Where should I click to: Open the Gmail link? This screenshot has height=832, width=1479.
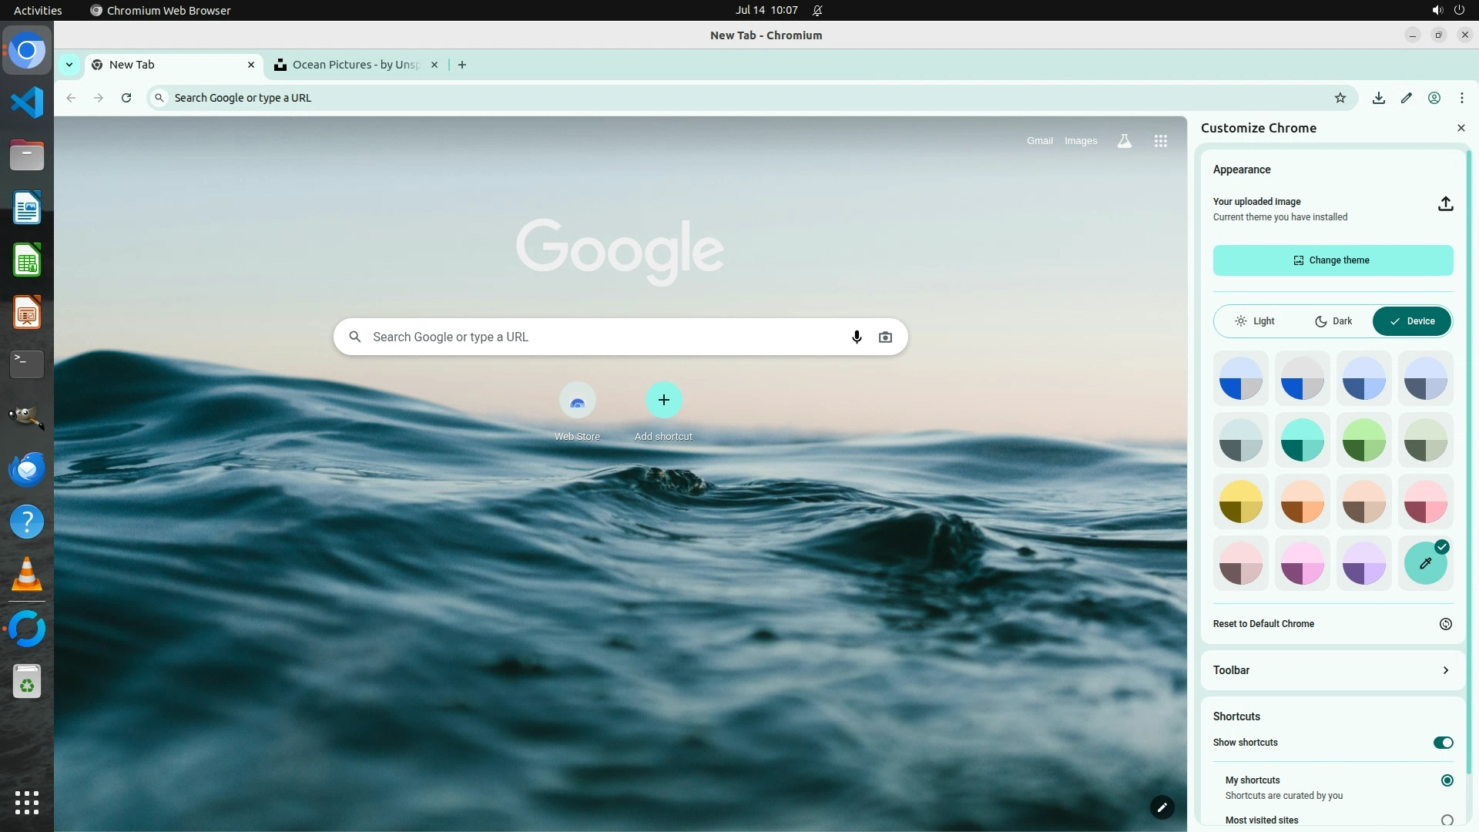[x=1039, y=141]
